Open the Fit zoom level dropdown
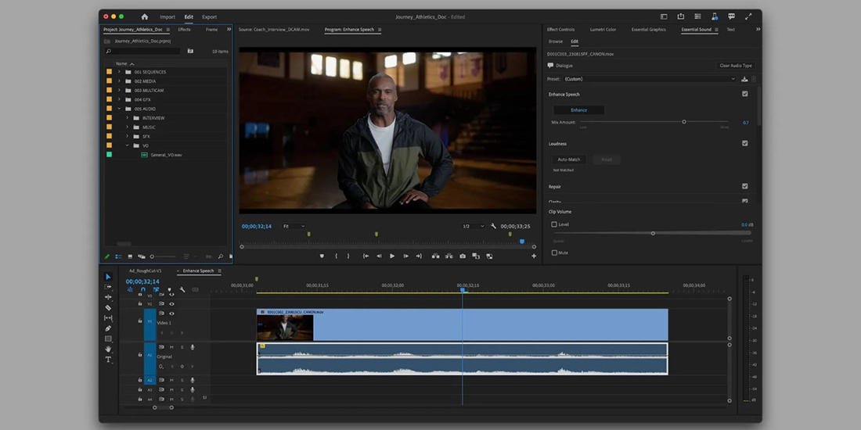This screenshot has width=861, height=430. tap(294, 226)
